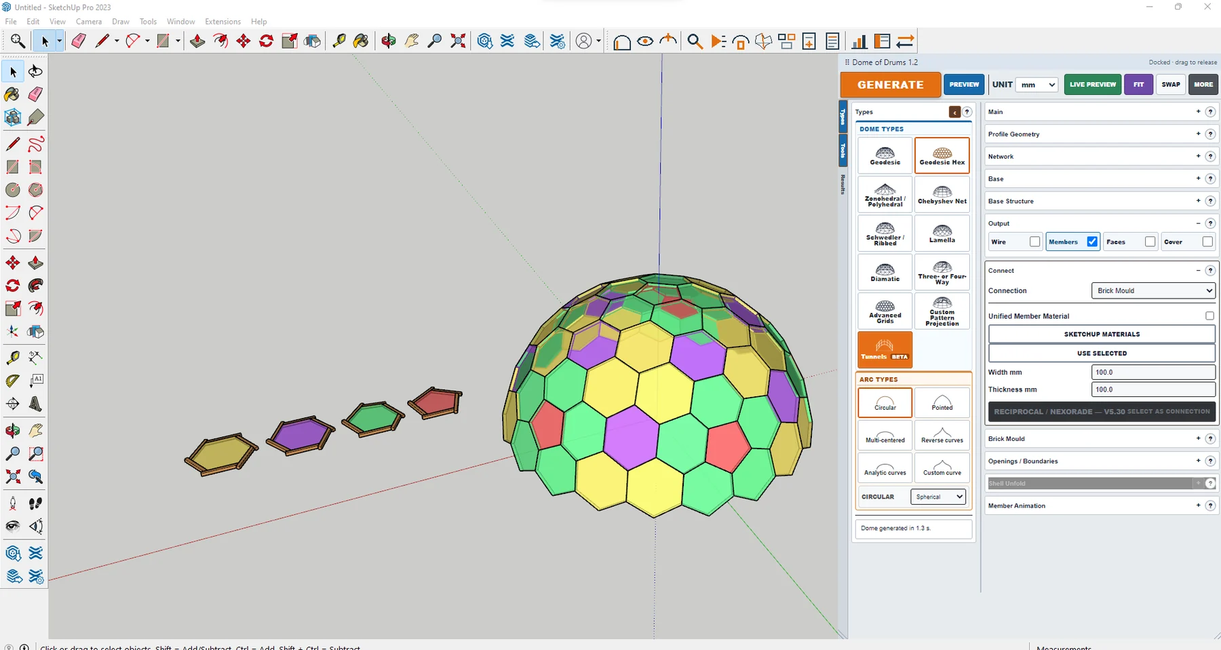The width and height of the screenshot is (1221, 650).
Task: Pick the Rectangle tool in left toolbar
Action: point(13,167)
